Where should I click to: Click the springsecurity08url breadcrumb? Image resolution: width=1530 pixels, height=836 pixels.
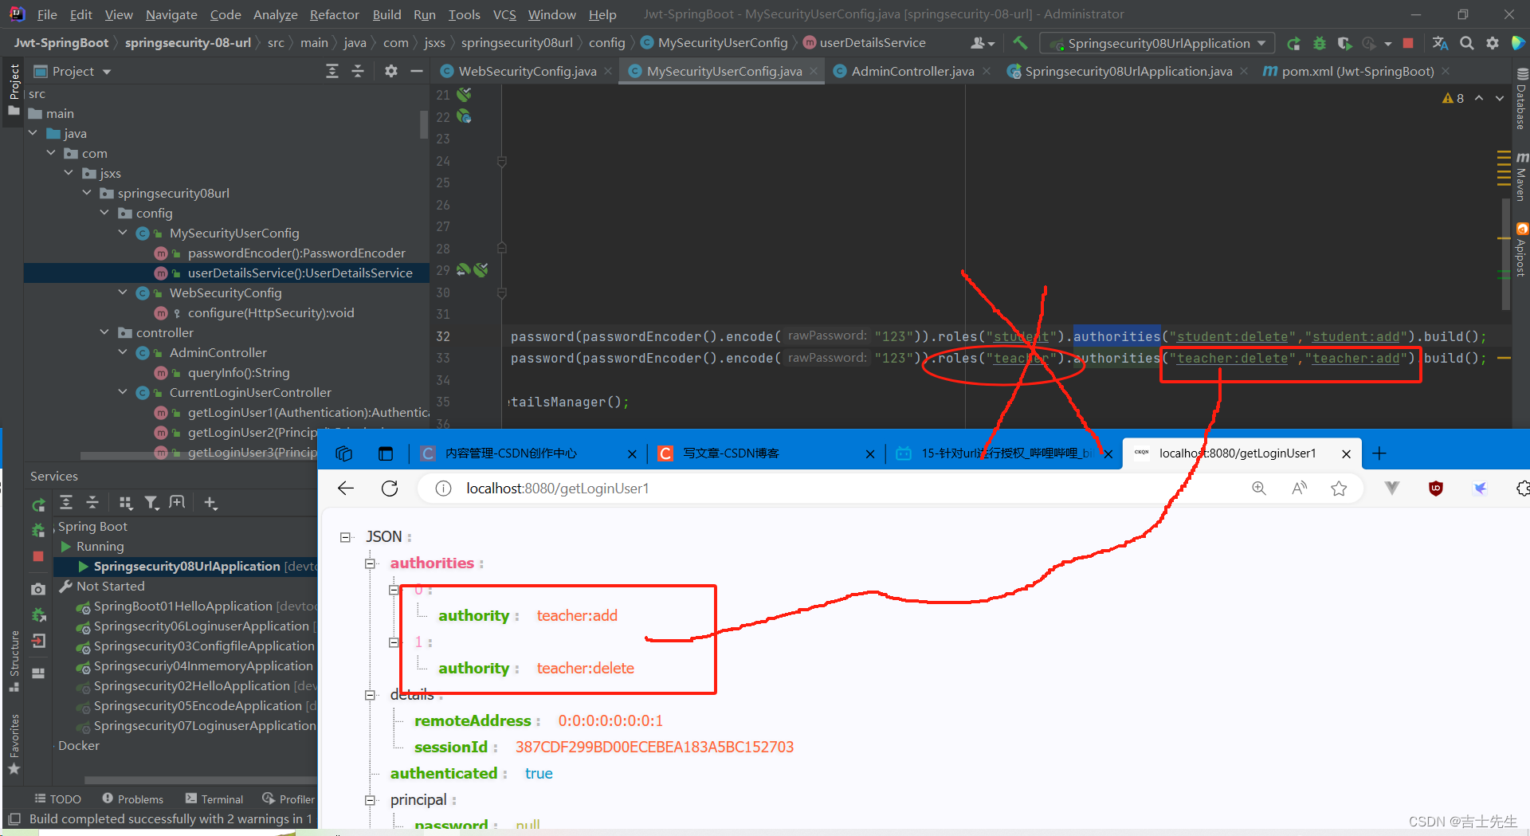pyautogui.click(x=516, y=43)
